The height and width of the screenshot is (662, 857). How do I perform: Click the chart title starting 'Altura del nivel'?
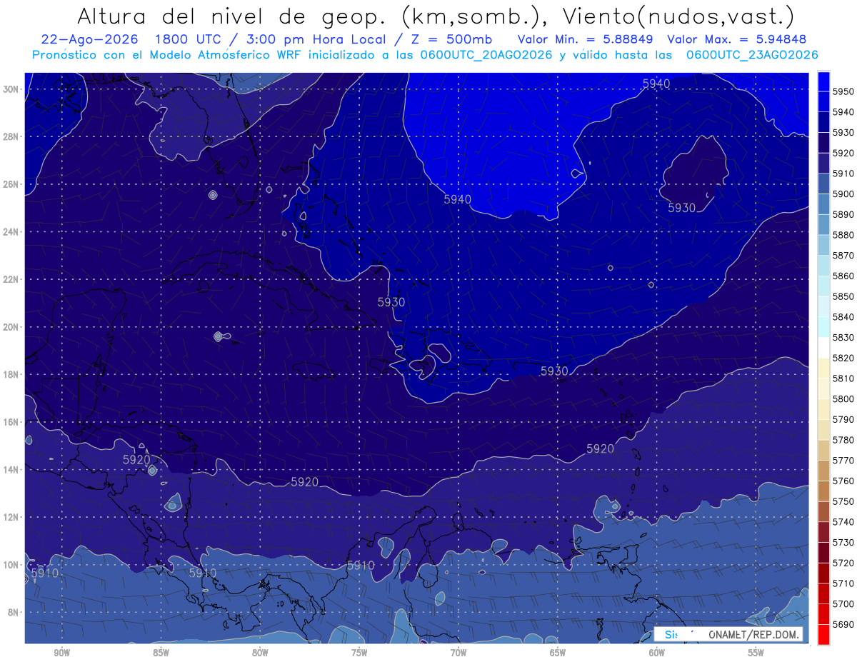[435, 16]
